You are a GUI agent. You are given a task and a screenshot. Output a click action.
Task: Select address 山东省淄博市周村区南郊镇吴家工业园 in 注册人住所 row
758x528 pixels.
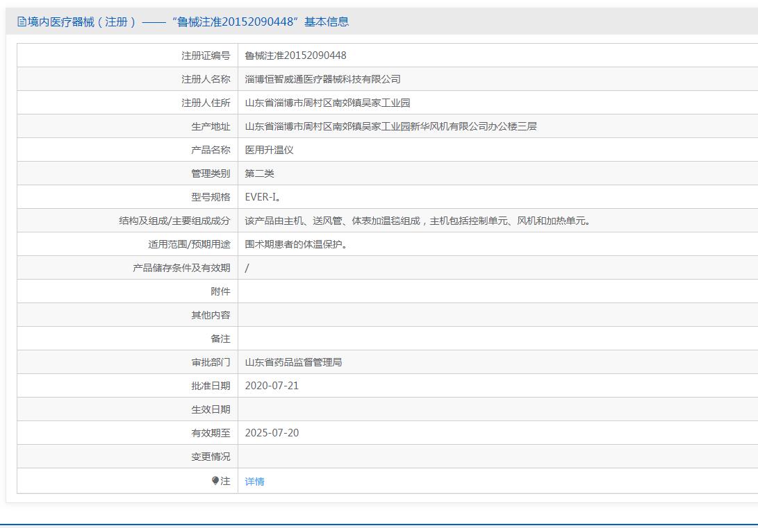click(x=327, y=103)
